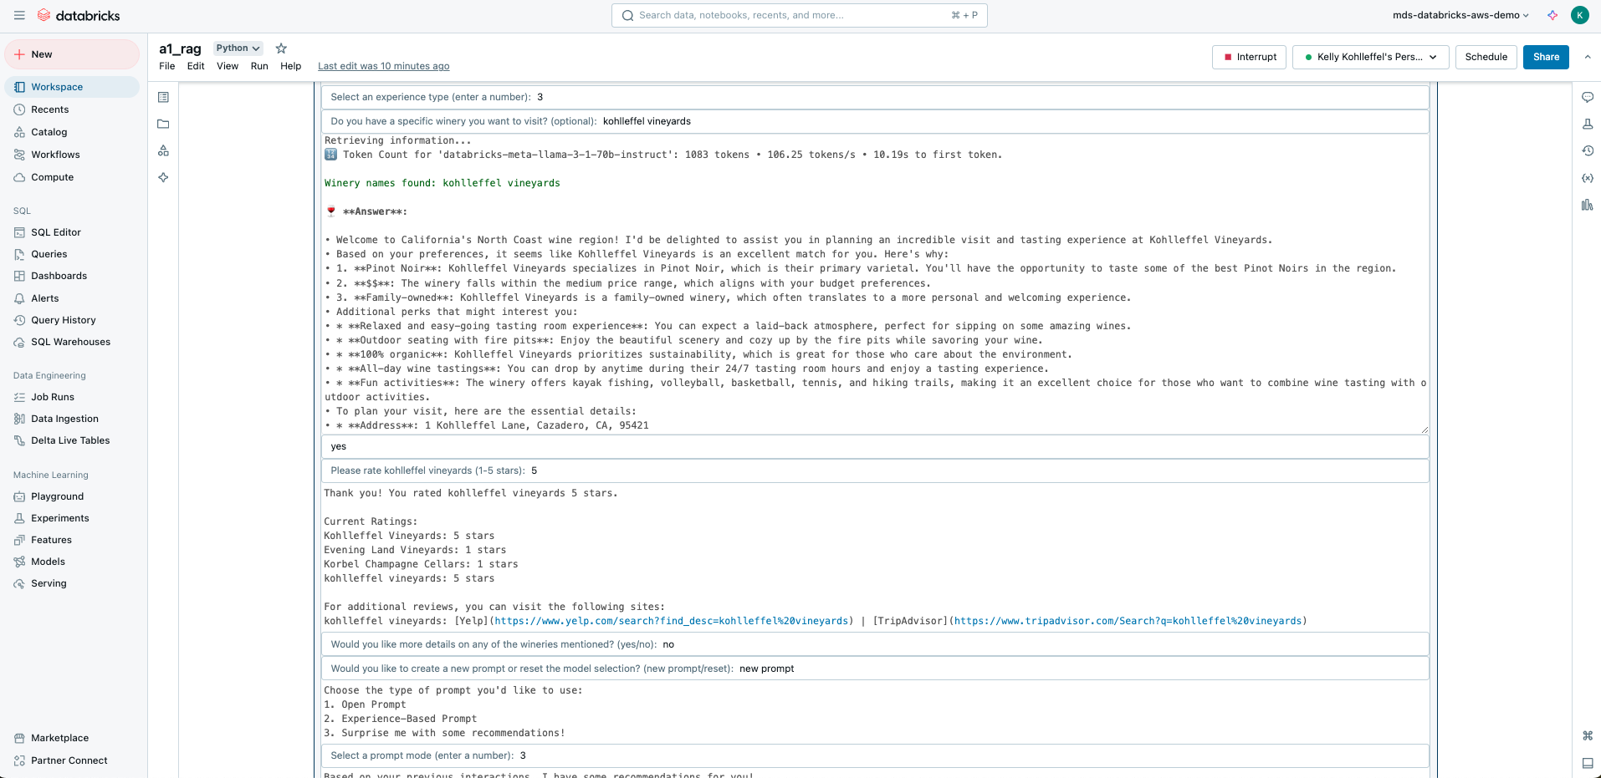Toggle the bottom panel icon

point(1587,763)
